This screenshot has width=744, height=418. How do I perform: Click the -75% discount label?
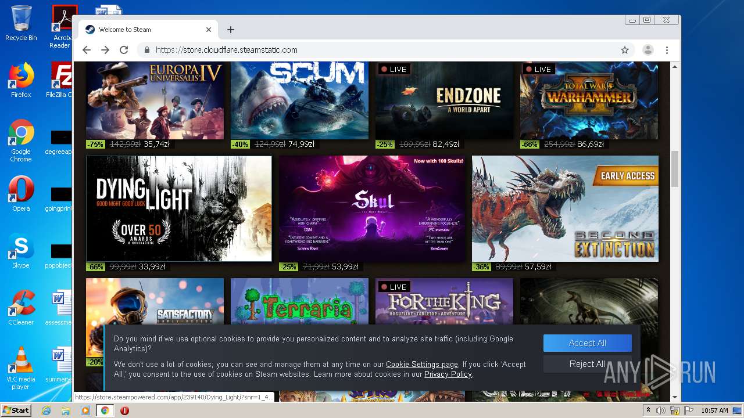click(x=95, y=145)
